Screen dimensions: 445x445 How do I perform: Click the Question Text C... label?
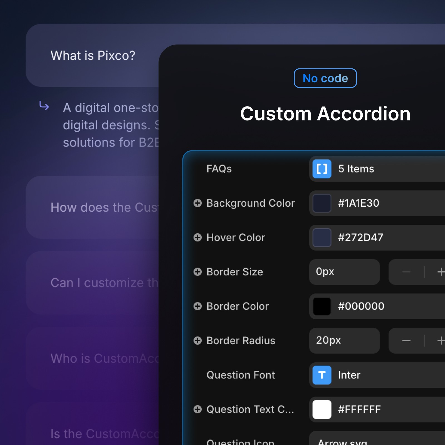coord(250,409)
